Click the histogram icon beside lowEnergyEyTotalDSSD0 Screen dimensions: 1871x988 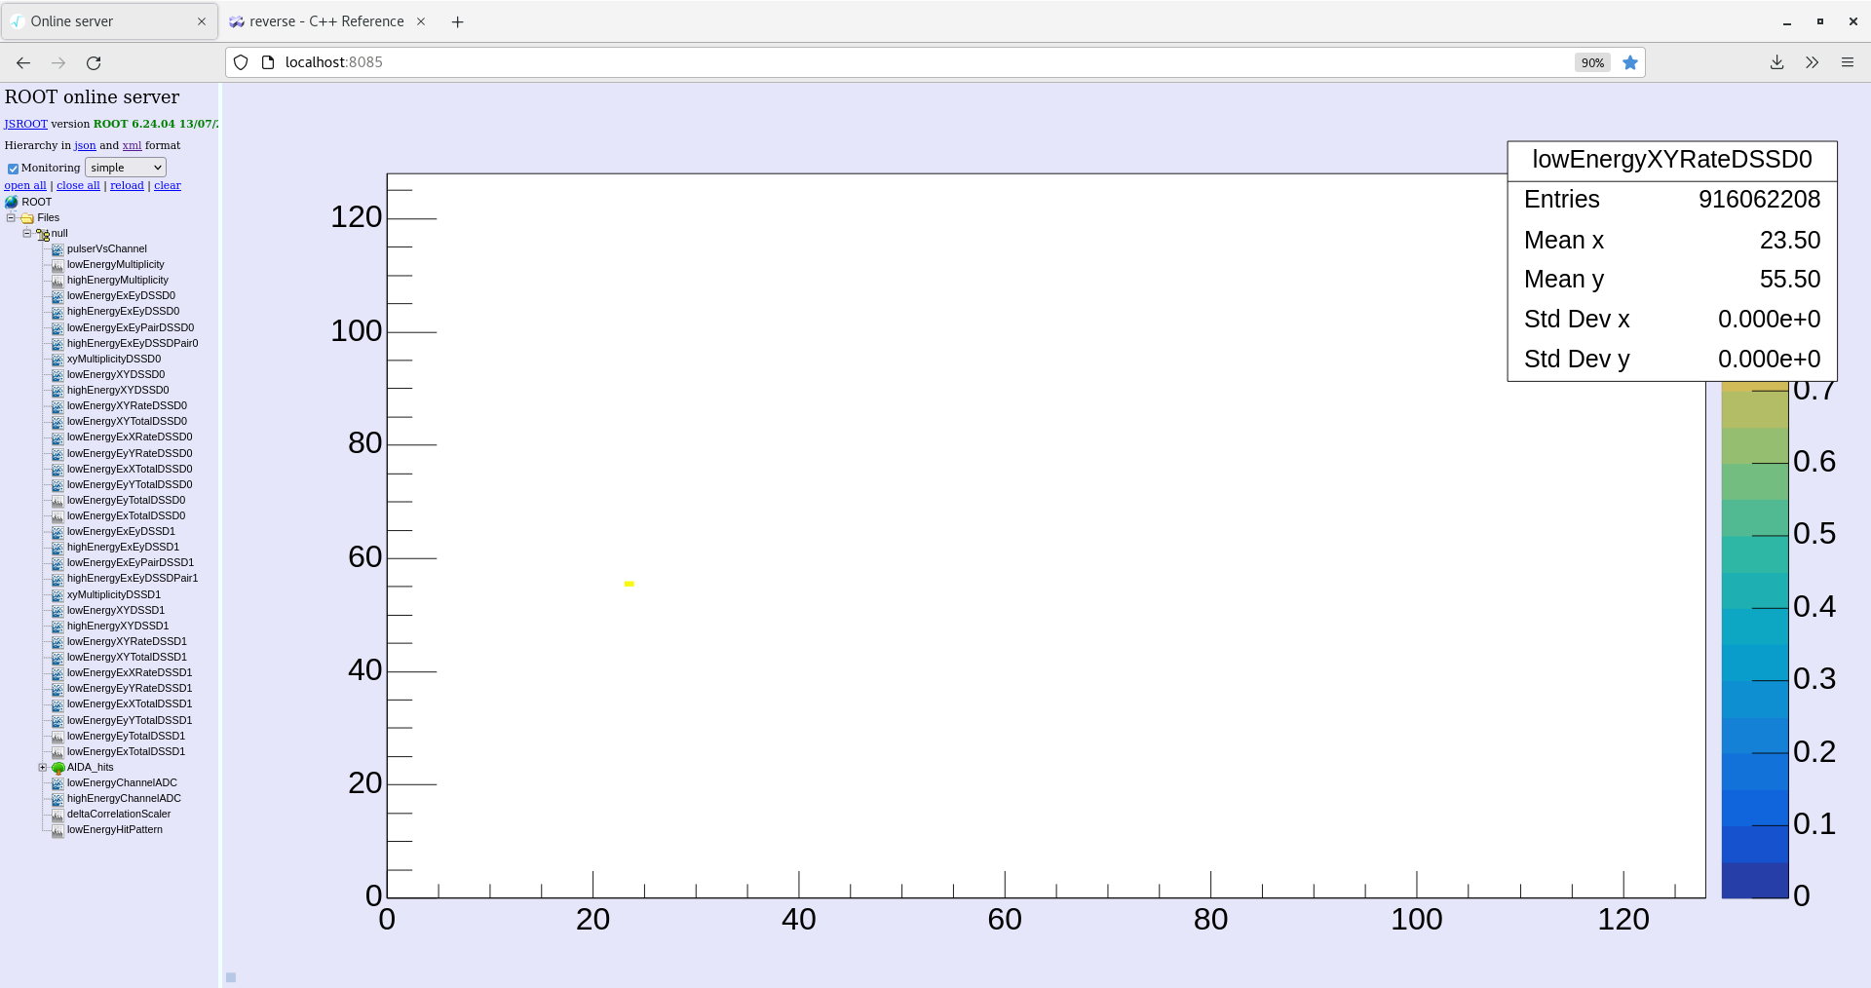tap(57, 501)
